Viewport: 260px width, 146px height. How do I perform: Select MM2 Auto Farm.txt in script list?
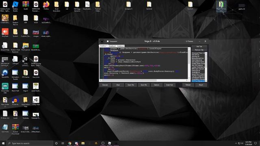tap(198, 69)
